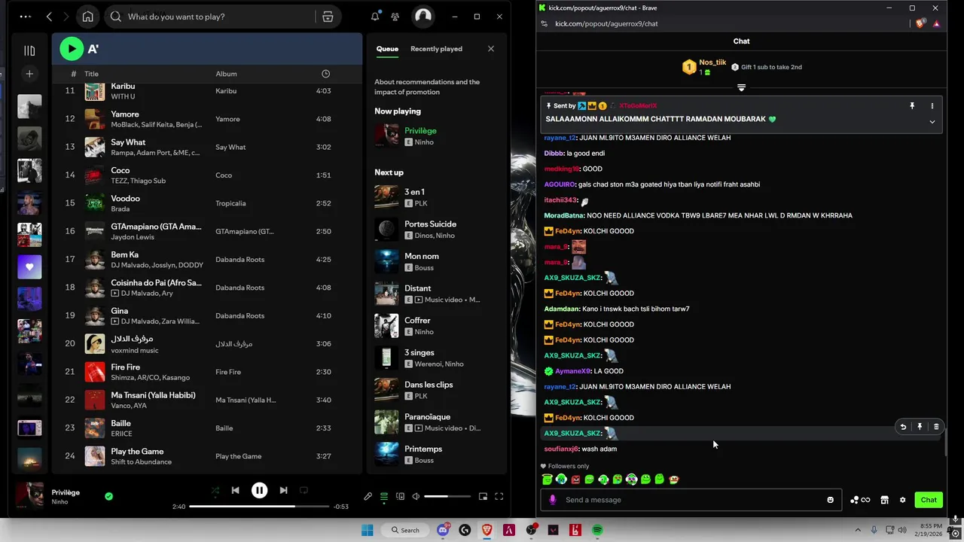
Task: Open the lyrics microphone icon
Action: (x=368, y=497)
